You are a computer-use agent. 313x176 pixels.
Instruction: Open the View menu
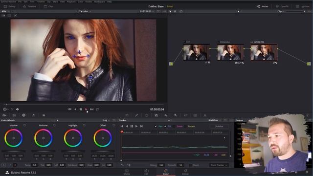point(62,1)
